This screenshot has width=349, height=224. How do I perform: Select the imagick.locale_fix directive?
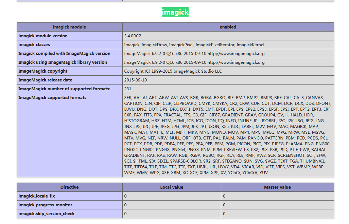[x=69, y=196]
